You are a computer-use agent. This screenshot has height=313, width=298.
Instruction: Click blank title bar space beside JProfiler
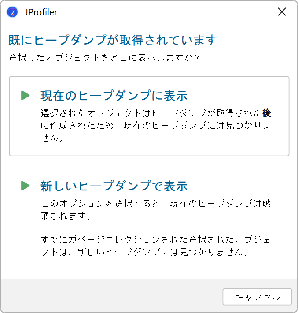(166, 12)
